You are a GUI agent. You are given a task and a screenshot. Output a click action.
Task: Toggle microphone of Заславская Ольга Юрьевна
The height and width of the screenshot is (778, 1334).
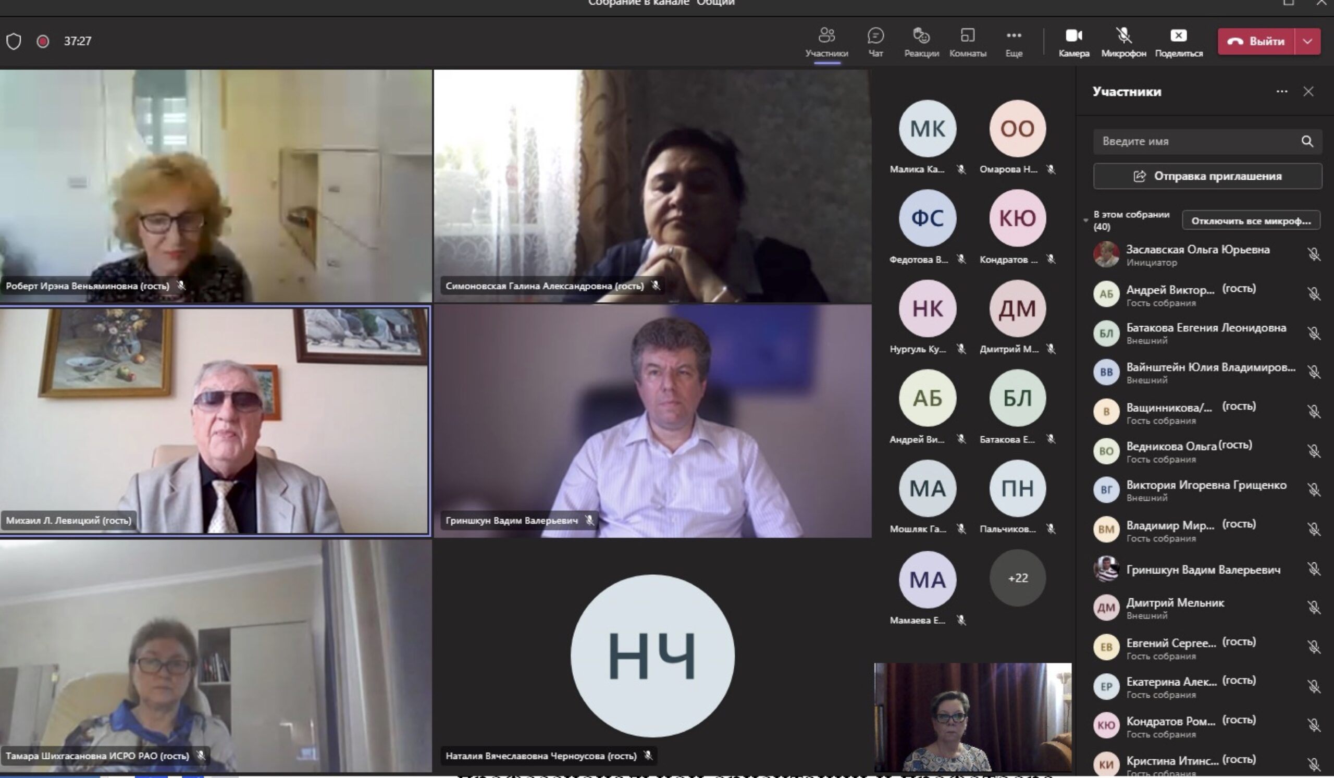[1313, 255]
